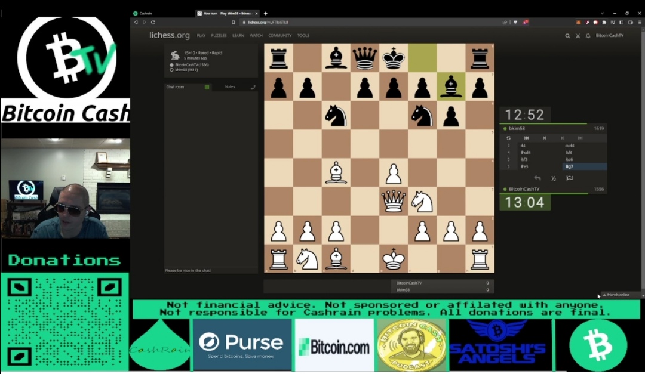Screen dimensions: 645x374
Task: Click the browser back button
Action: pyautogui.click(x=136, y=22)
